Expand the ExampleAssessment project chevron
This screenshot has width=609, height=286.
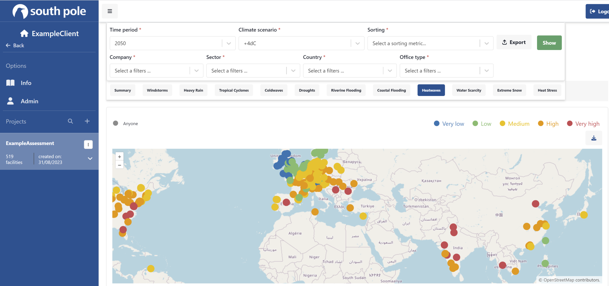pos(90,159)
